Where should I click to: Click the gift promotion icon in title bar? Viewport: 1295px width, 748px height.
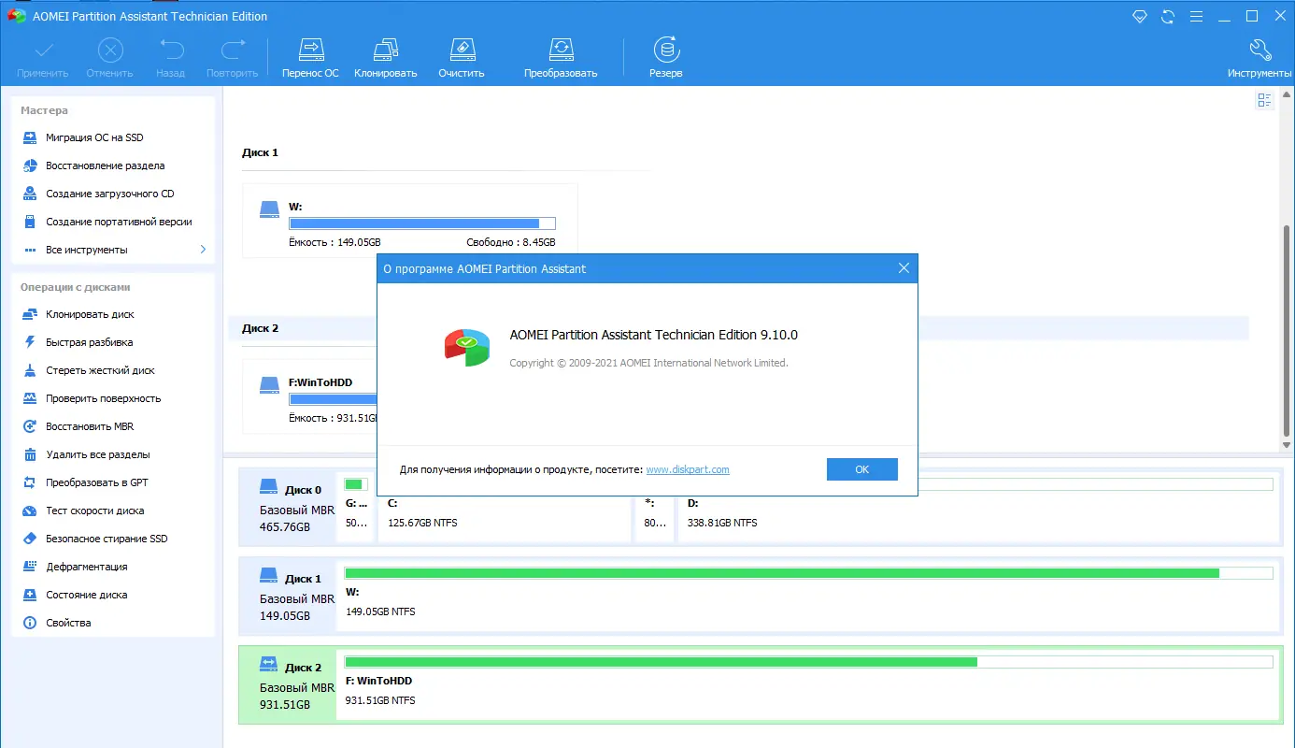click(x=1139, y=16)
